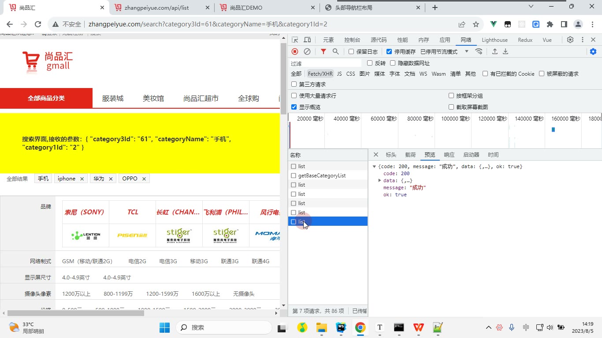Focus the 过滤 filter input field
The image size is (602, 338).
point(325,63)
